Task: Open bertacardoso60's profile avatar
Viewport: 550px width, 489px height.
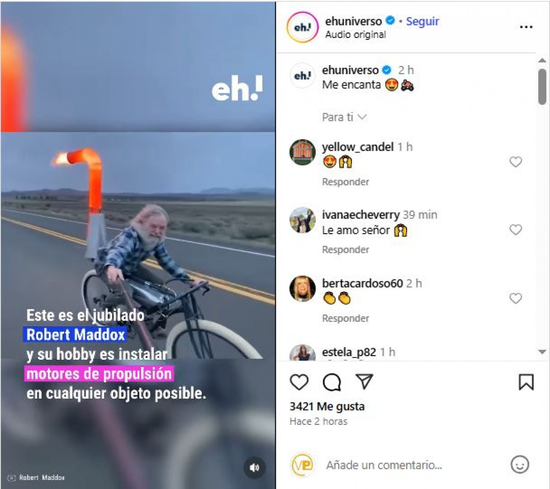Action: click(302, 289)
